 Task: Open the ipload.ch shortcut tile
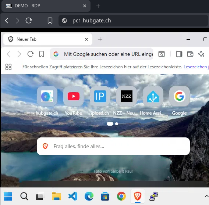pyautogui.click(x=100, y=96)
